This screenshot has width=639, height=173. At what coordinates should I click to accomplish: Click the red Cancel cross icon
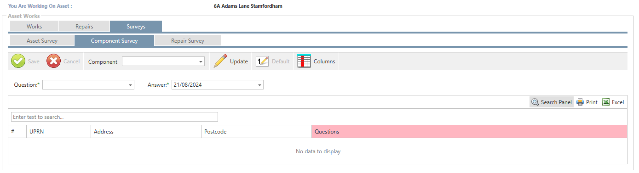coord(54,61)
